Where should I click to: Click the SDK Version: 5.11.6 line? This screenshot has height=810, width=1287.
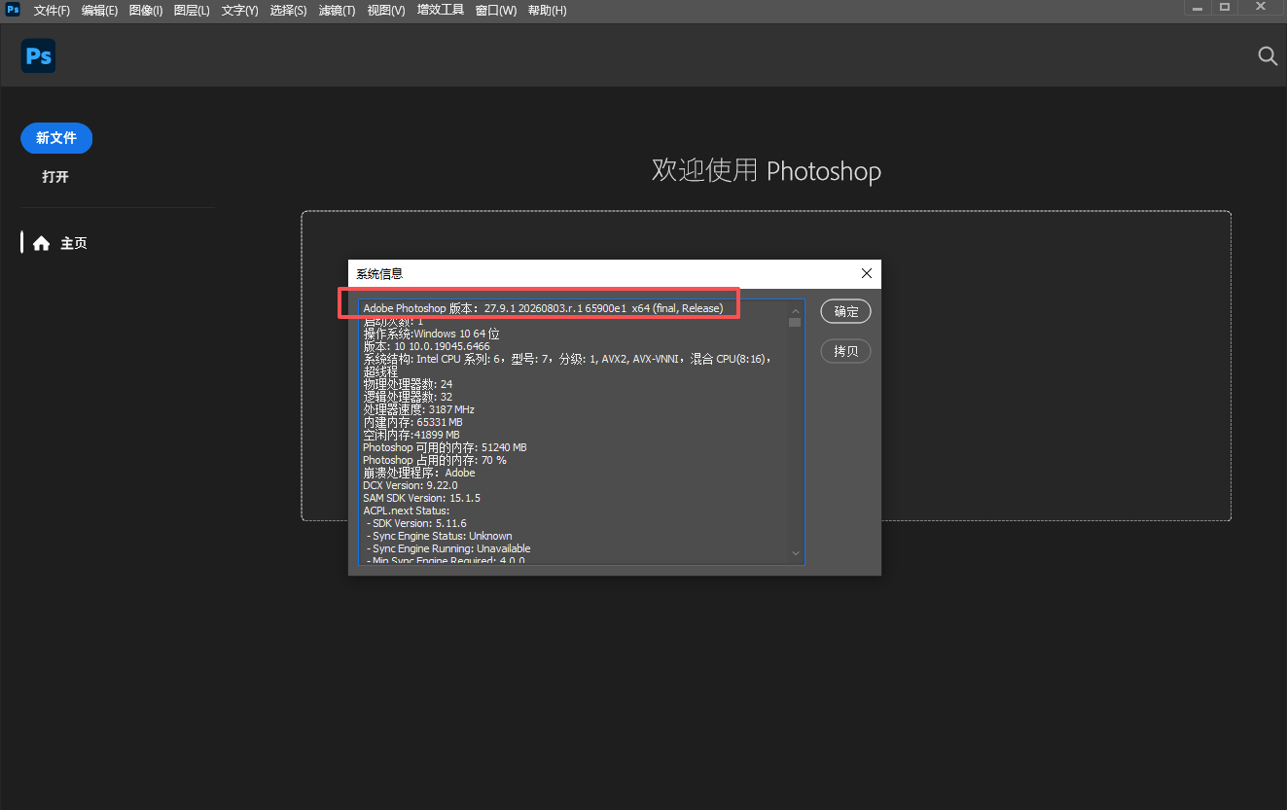pos(416,523)
